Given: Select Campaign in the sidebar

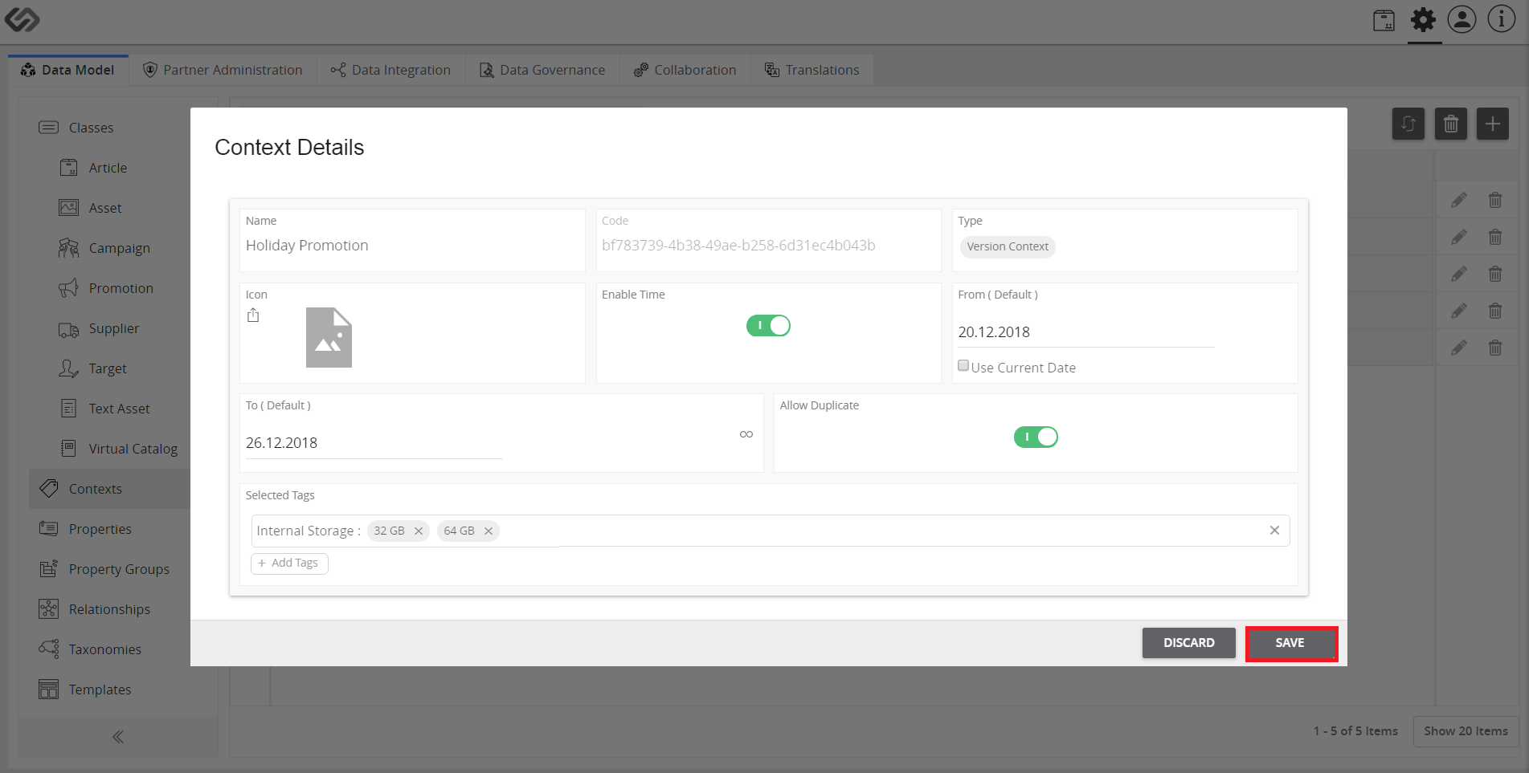Looking at the screenshot, I should point(109,248).
